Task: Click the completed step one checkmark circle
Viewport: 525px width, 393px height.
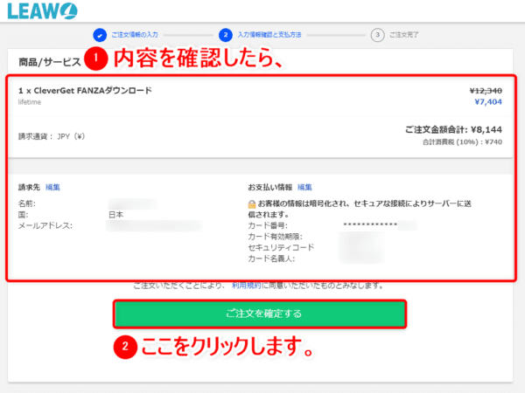Action: (100, 35)
